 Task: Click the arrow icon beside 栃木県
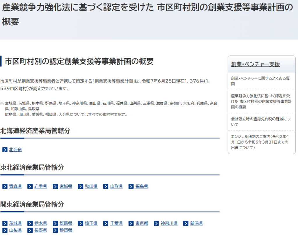pos(30,224)
